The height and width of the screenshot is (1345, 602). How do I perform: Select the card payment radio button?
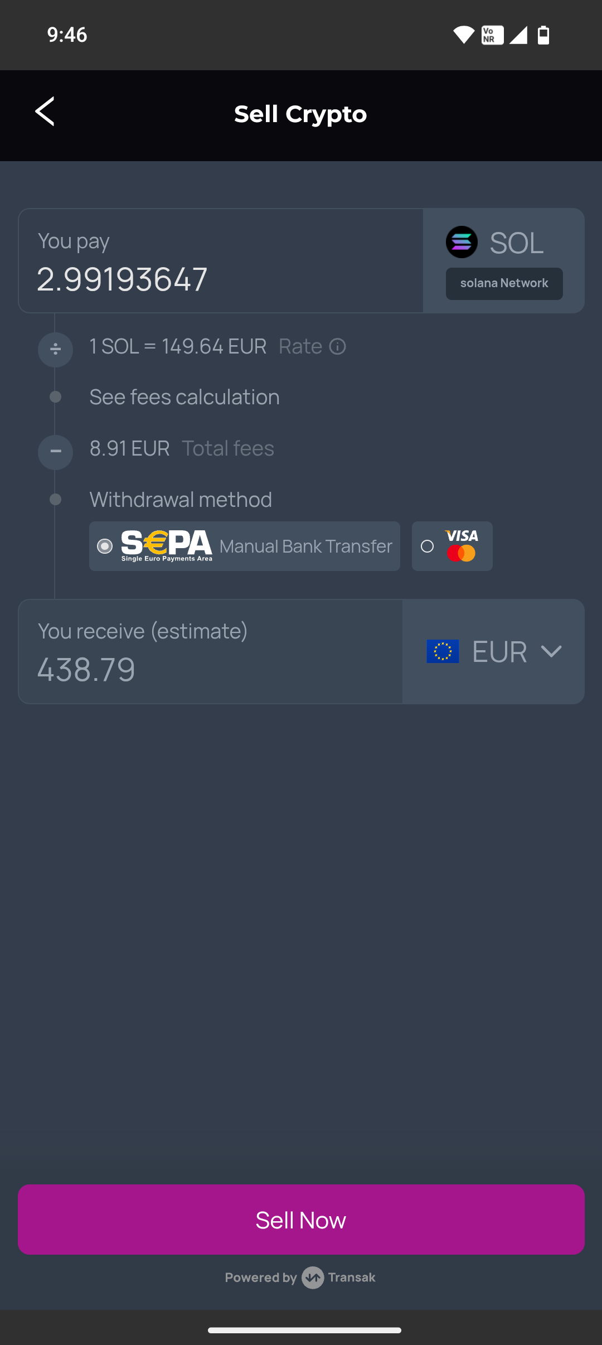click(428, 546)
